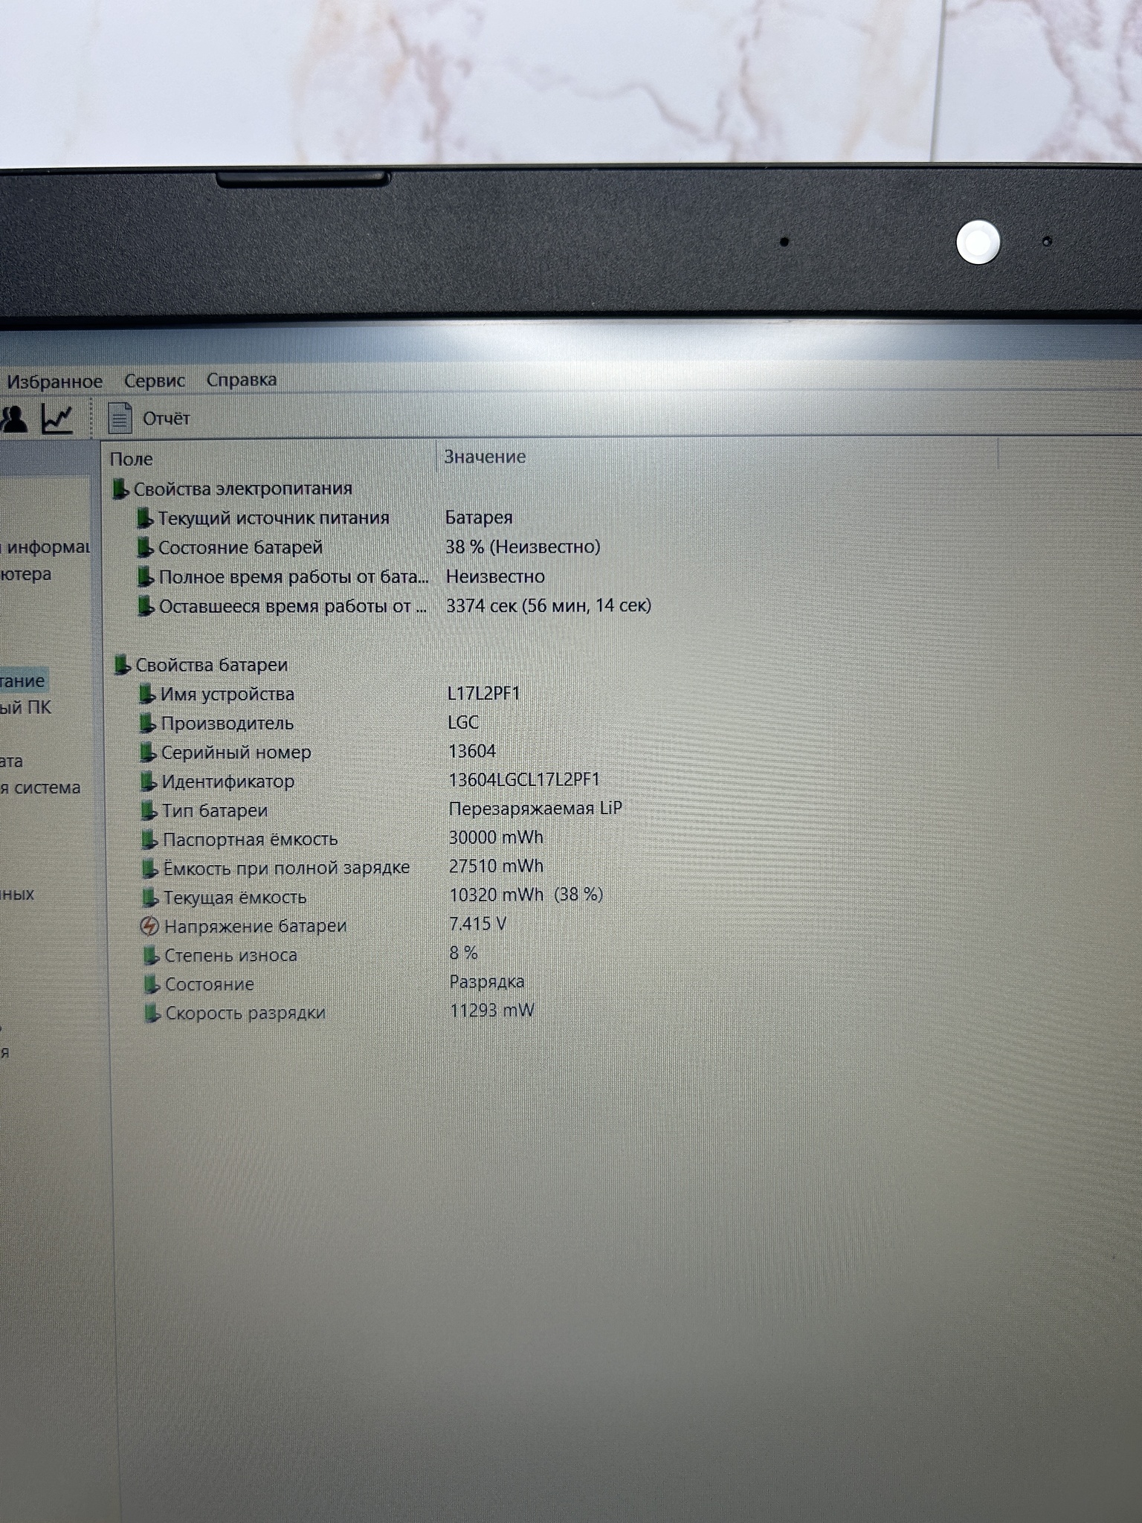Click icon beside Ёмкость при полной зарядке
1142x1523 pixels.
click(150, 869)
